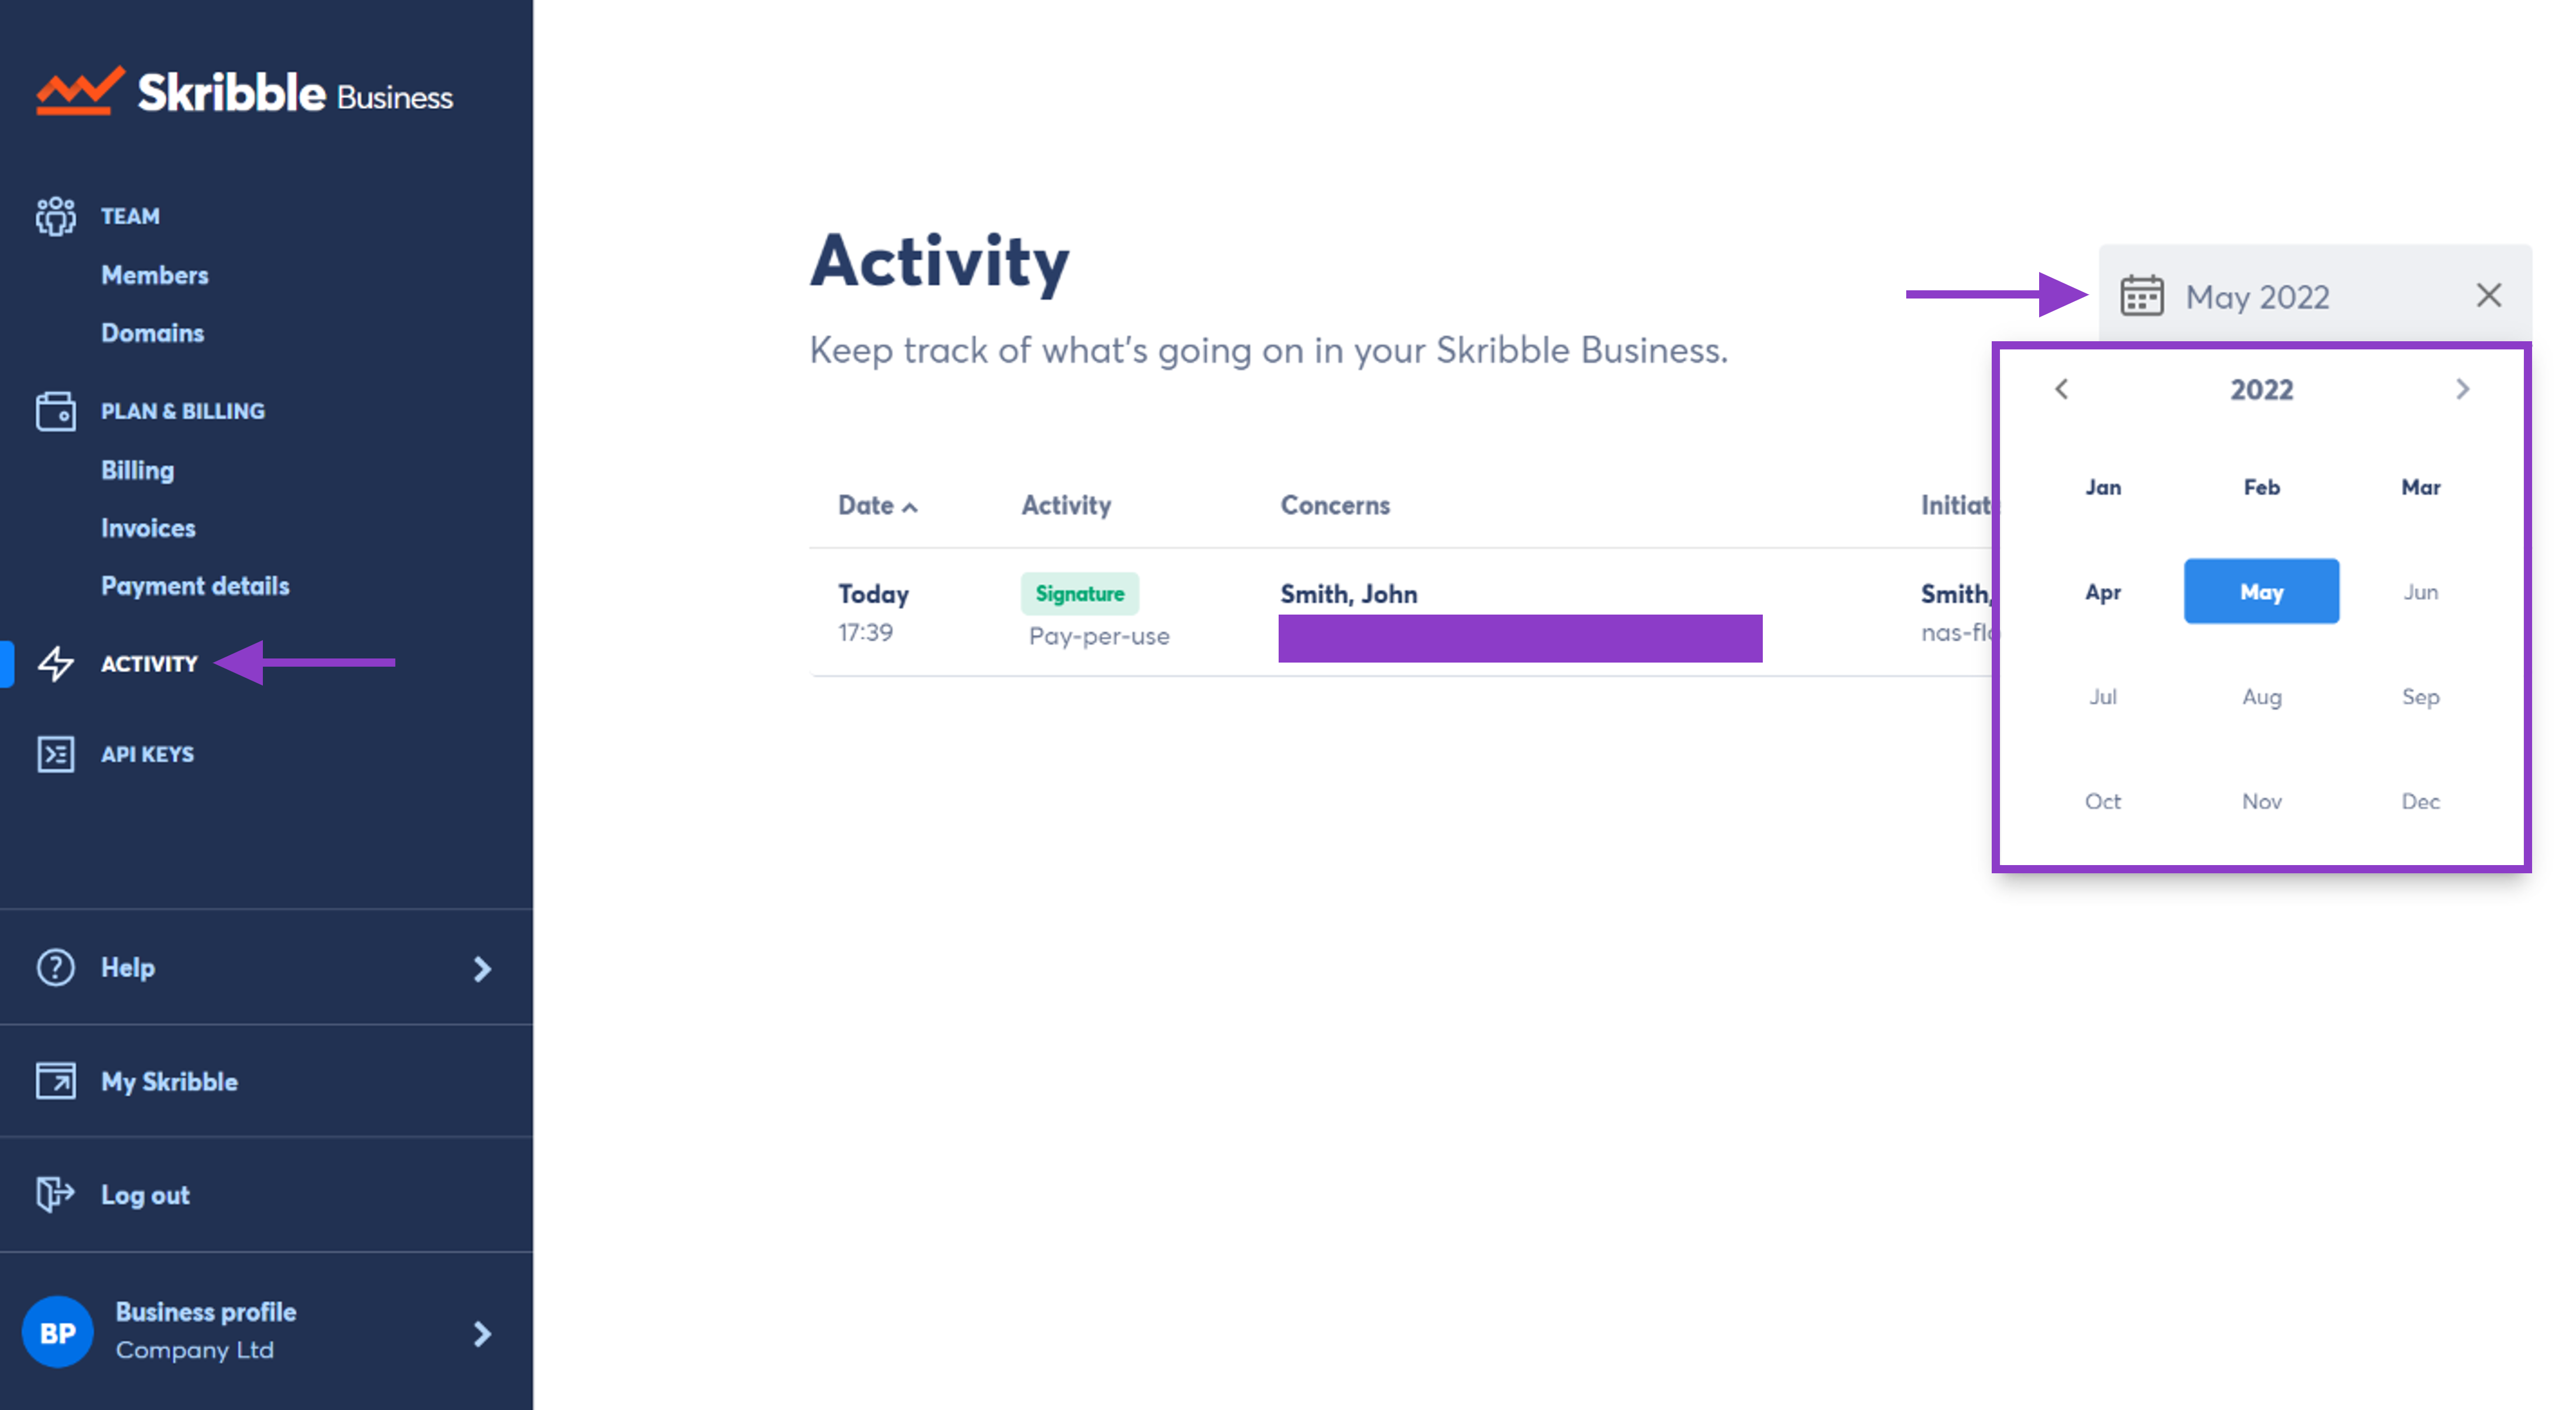Select January in the month picker
Image resolution: width=2576 pixels, height=1410 pixels.
click(2103, 487)
